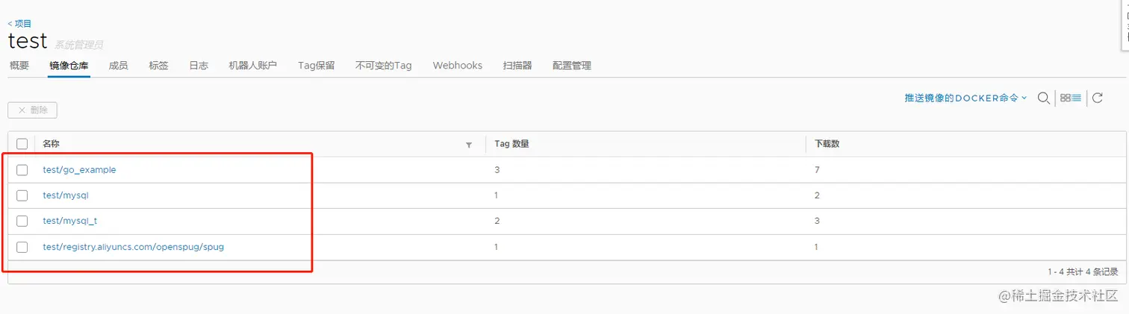Check the test/mysql row checkbox
Viewport: 1129px width, 314px height.
click(x=22, y=195)
